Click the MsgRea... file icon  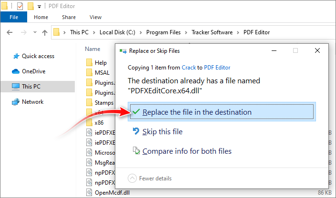tap(89, 162)
